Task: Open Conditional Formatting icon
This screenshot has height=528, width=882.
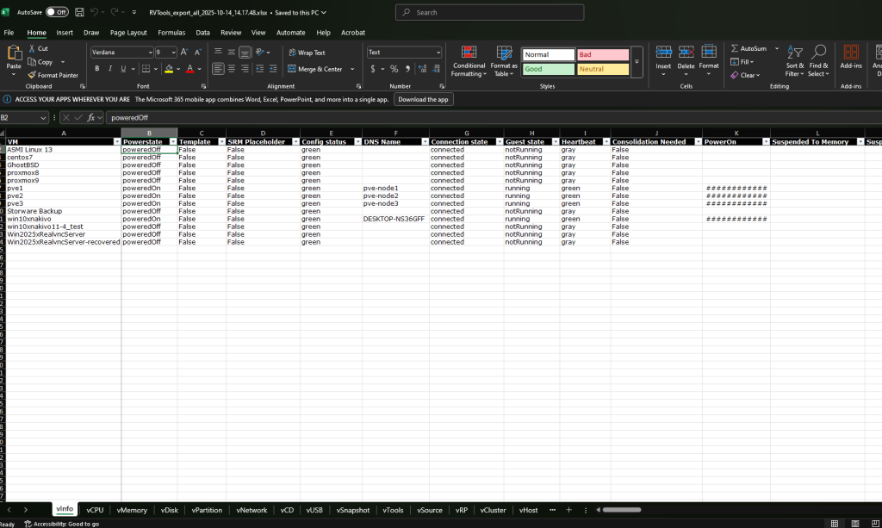Action: pos(469,53)
